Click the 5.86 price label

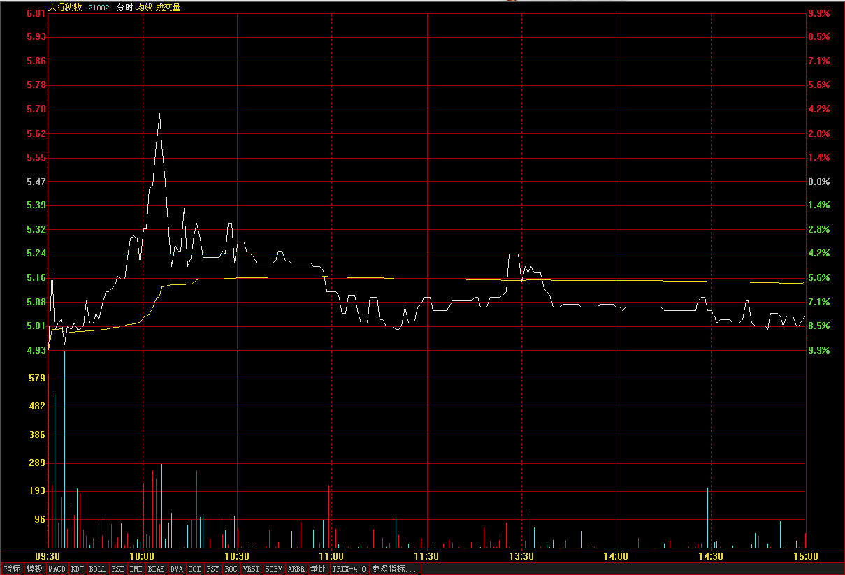[36, 61]
